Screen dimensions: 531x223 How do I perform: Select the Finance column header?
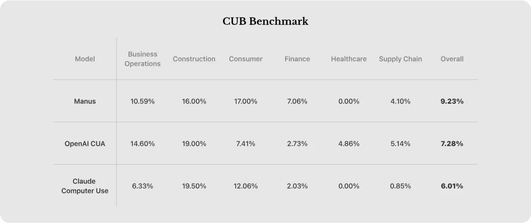297,59
